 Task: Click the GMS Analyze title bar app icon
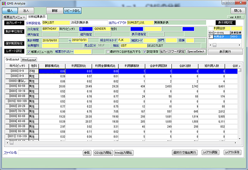(4, 3)
